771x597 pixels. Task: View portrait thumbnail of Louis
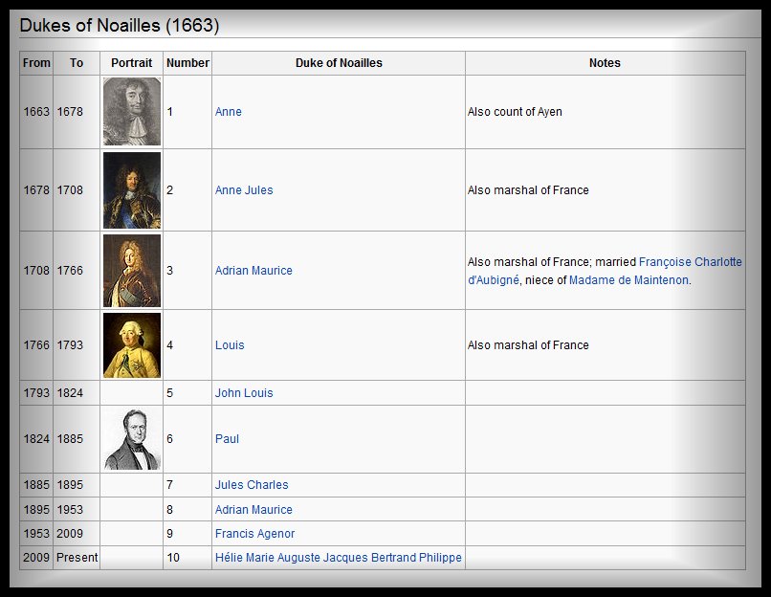132,345
